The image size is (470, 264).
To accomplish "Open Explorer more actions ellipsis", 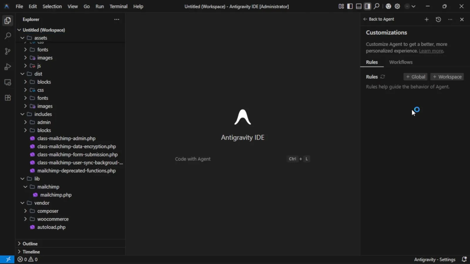I will pos(117,19).
